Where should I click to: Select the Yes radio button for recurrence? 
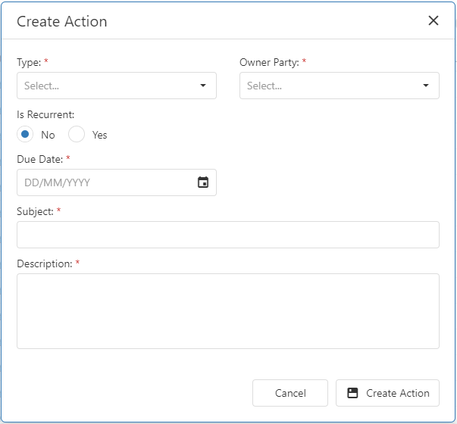click(77, 134)
